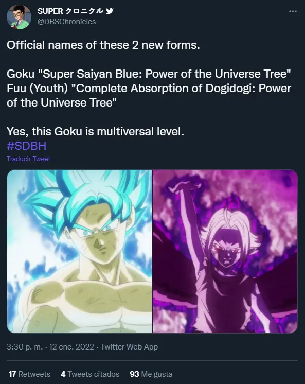View the 17 Retweets list
This screenshot has width=305, height=384.
coord(29,374)
